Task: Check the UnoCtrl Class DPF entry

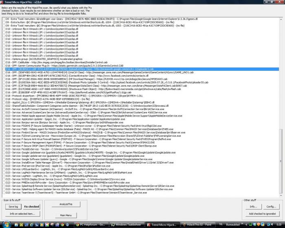Action: pos(4,72)
